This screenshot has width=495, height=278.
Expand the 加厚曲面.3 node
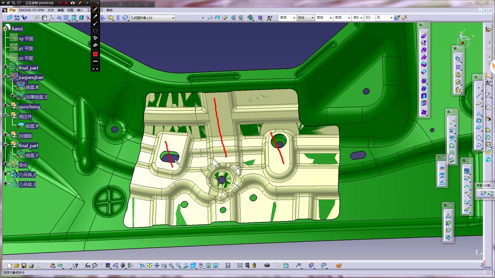pos(12,96)
